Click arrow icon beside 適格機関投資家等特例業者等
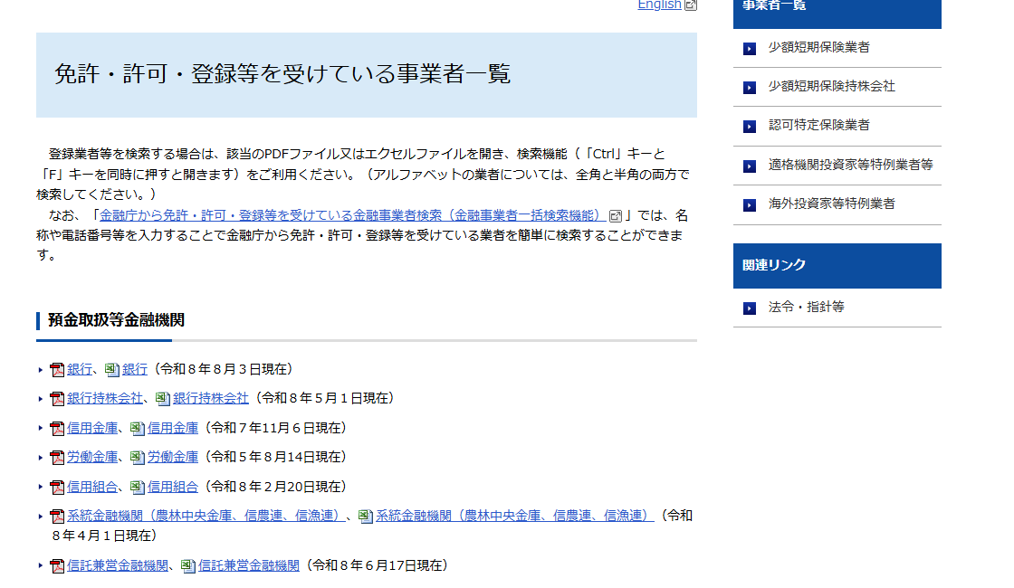Viewport: 1014px width, 588px height. [x=750, y=166]
